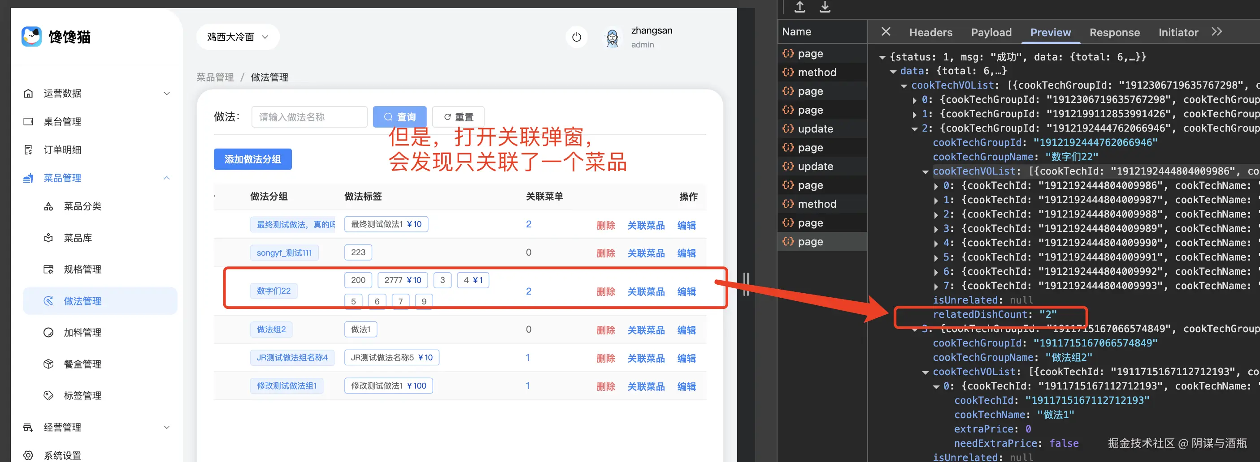The image size is (1260, 462).
Task: Expand cookTechId 1912192444804009993 entry
Action: click(936, 287)
